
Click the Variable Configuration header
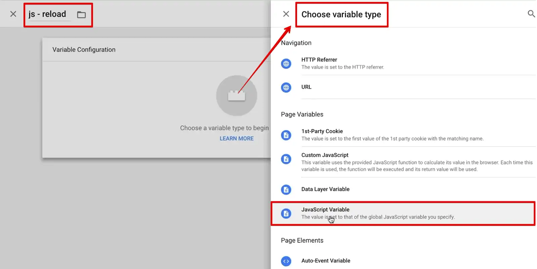(x=84, y=49)
